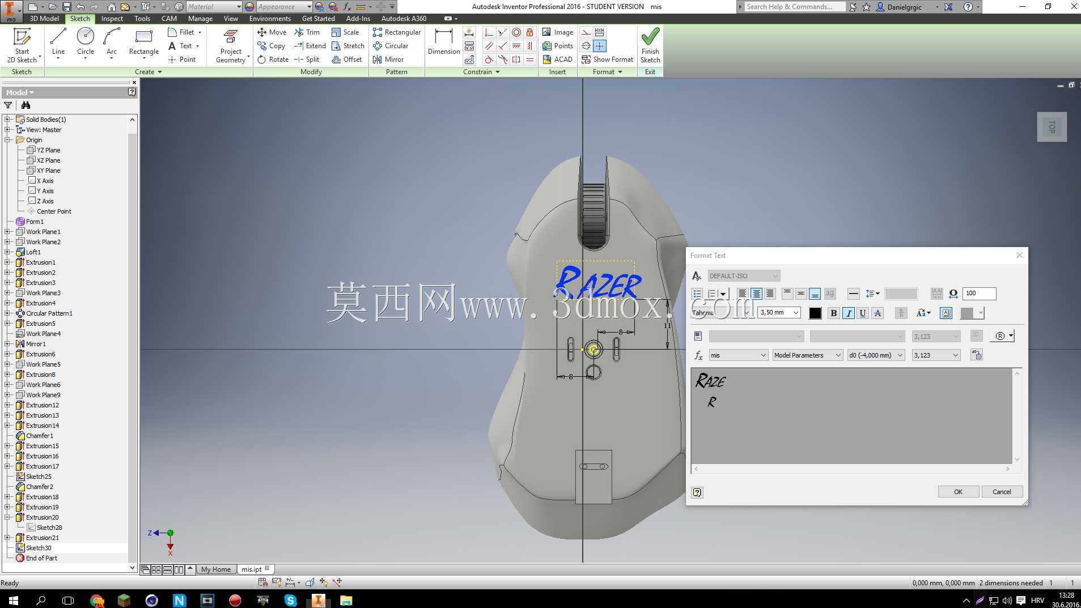Cancel the Format Text dialog
The height and width of the screenshot is (608, 1081).
[1002, 492]
